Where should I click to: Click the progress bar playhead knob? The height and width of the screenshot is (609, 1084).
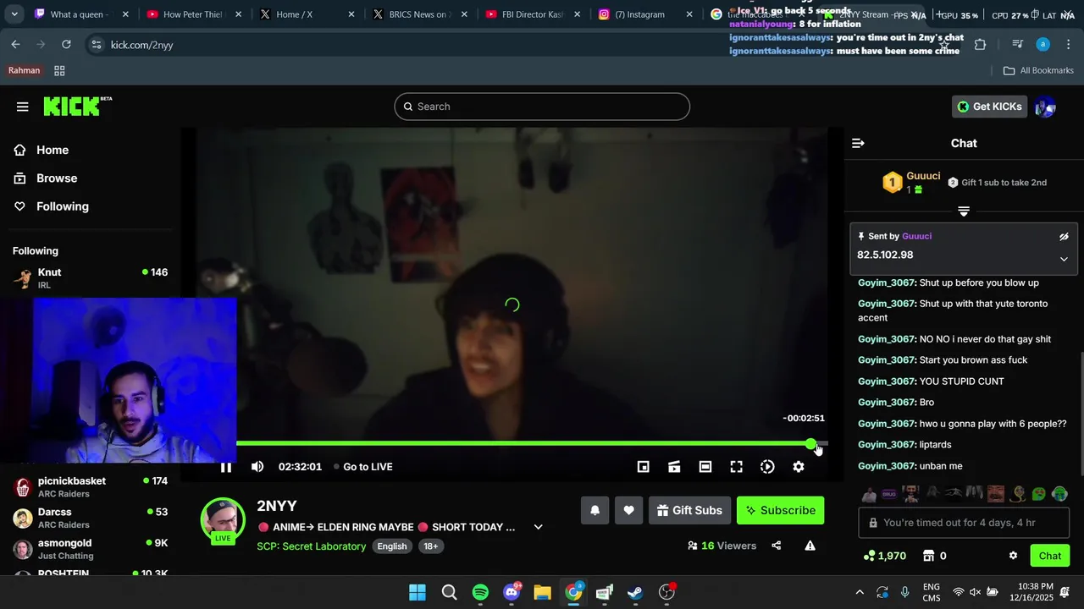tap(811, 443)
